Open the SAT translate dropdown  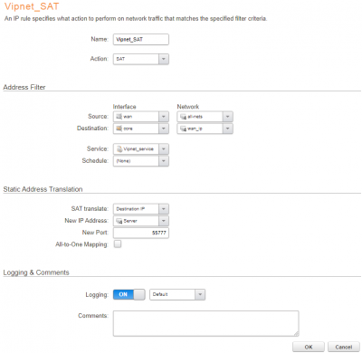click(x=141, y=209)
